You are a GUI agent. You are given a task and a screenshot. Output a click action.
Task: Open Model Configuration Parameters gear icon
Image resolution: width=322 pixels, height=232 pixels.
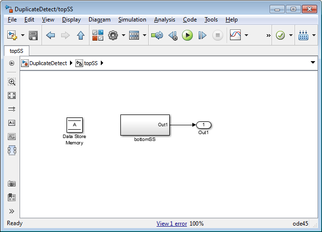pos(113,35)
